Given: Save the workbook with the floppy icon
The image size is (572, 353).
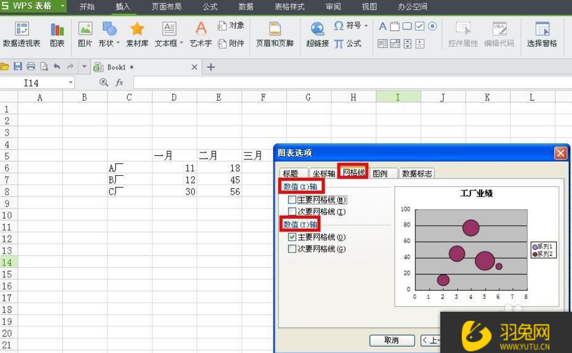Looking at the screenshot, I should (x=18, y=67).
